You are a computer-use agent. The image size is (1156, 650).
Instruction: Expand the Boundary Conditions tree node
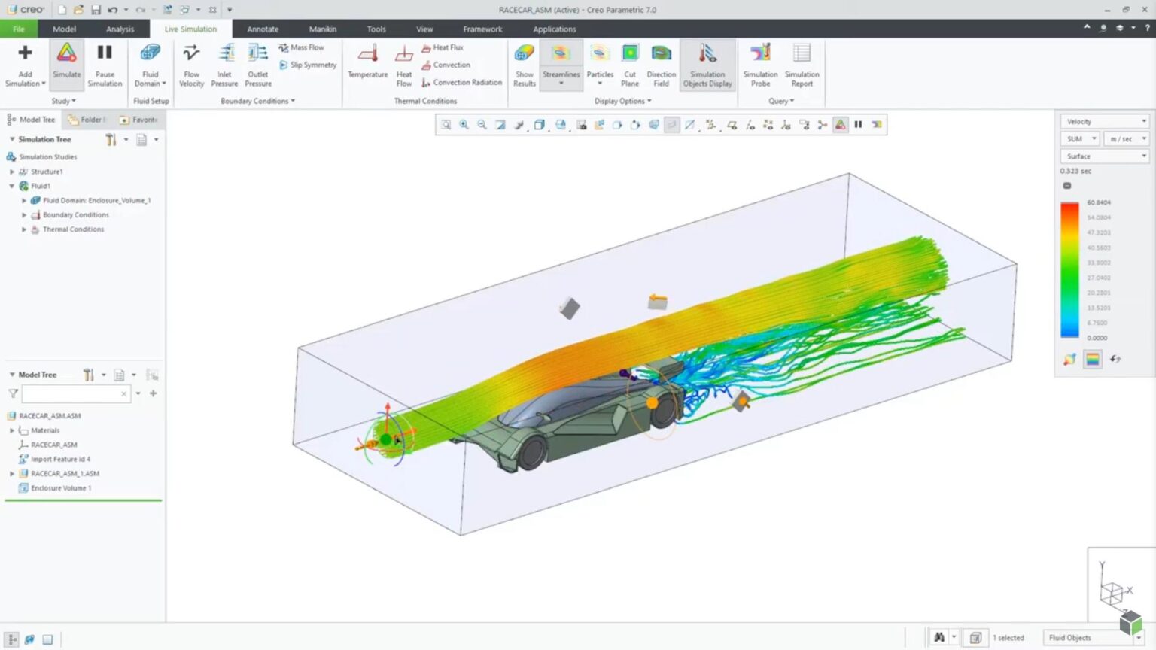pos(23,214)
